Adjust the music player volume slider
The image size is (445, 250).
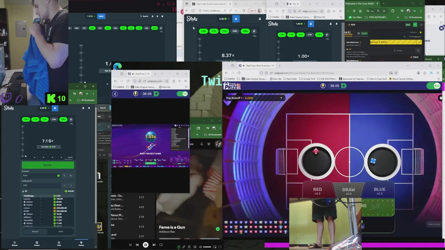[x=207, y=247]
